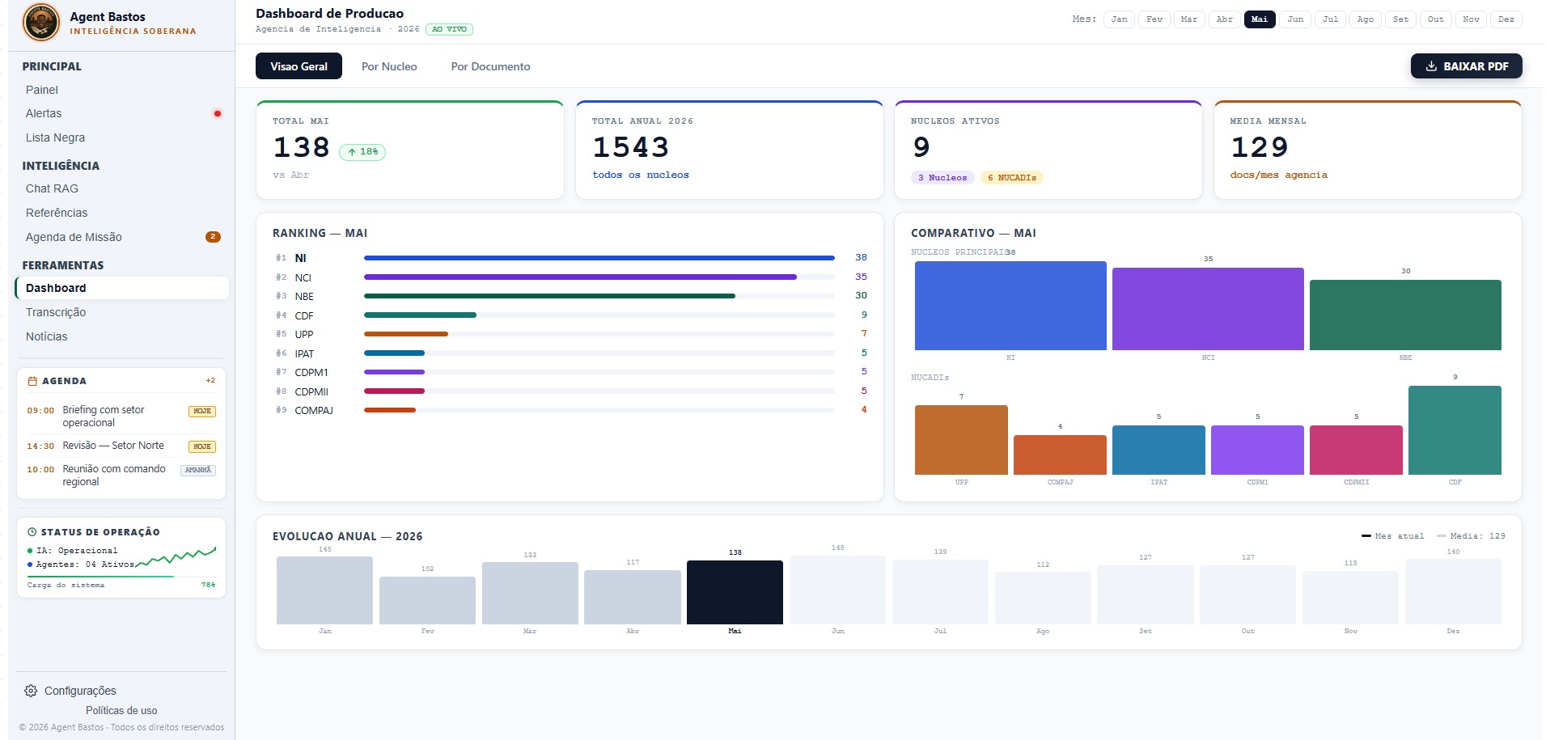Switch to the Por Nucleo tab

click(389, 66)
